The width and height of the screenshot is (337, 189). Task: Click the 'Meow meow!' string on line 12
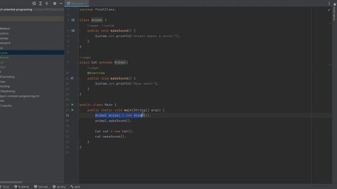coord(143,83)
